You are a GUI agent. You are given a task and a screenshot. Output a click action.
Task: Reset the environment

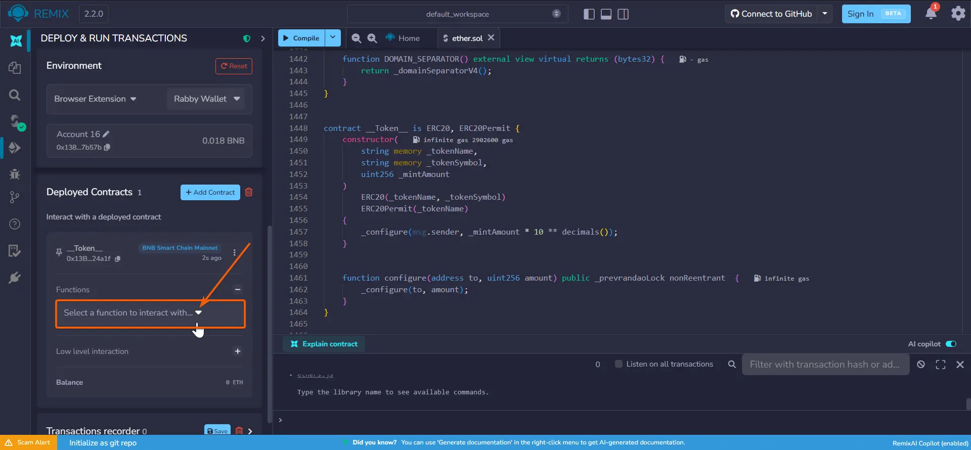click(x=234, y=66)
